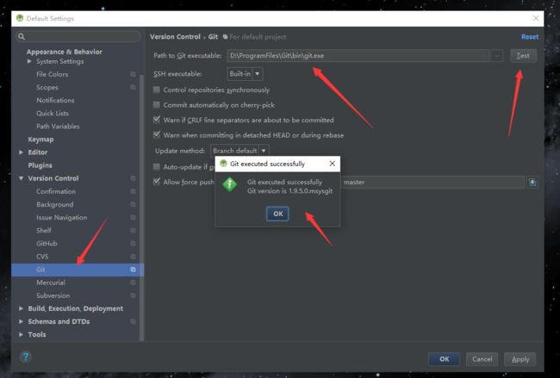Click the protected branches expand icon
The width and height of the screenshot is (560, 378).
532,182
